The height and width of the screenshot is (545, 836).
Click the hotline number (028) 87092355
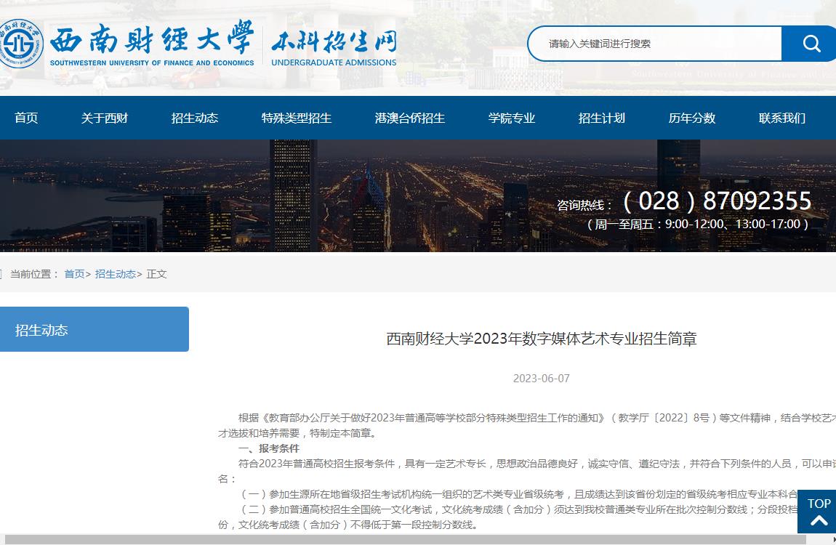click(717, 201)
